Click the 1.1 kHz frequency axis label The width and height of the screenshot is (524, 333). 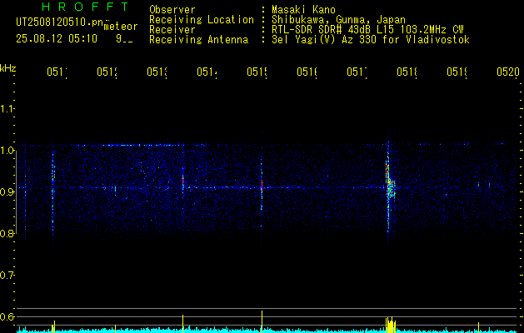(7, 108)
